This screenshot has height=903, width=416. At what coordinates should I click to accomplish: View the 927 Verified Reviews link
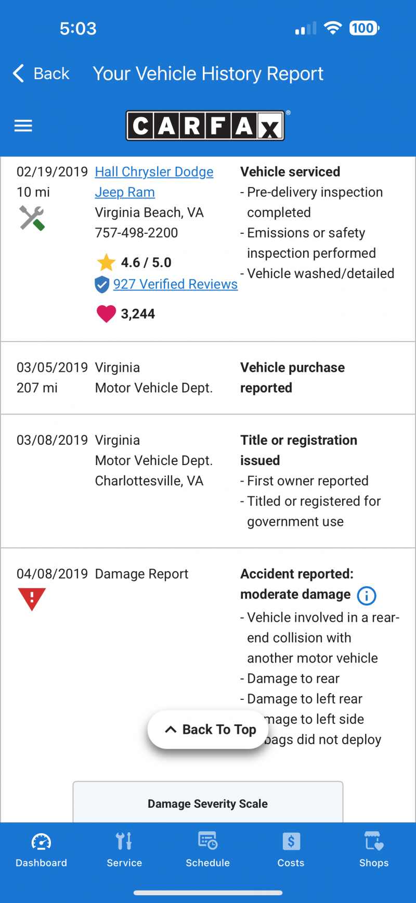tap(175, 284)
